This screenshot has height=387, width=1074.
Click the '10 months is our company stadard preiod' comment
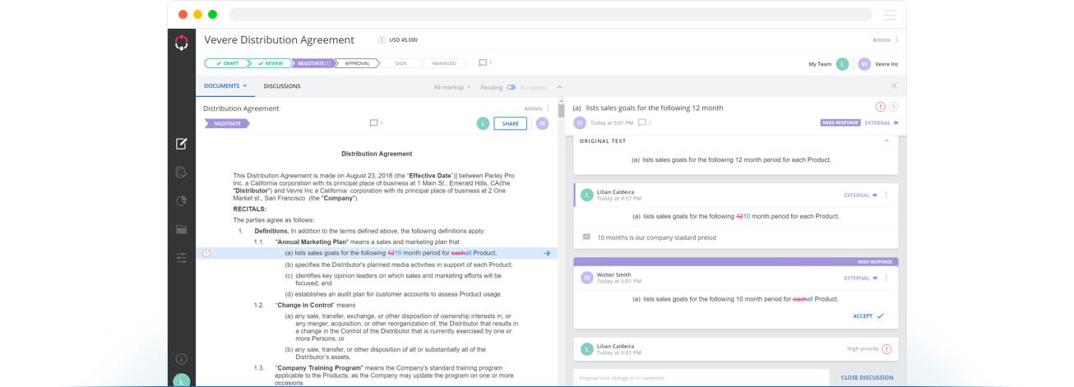(x=656, y=237)
